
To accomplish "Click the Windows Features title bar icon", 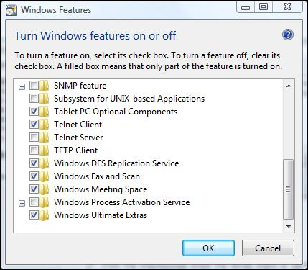I will coord(11,10).
